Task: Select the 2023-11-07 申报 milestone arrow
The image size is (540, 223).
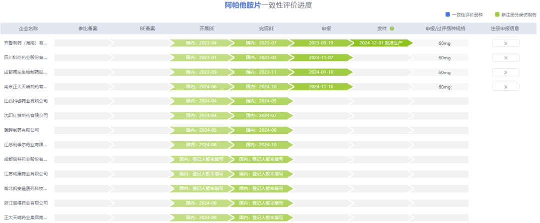Action: 321,58
